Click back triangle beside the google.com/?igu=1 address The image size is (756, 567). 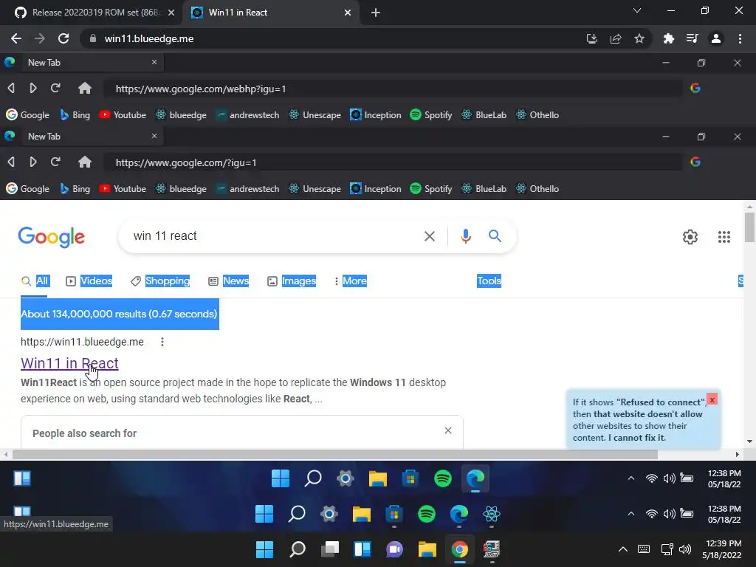pyautogui.click(x=11, y=162)
